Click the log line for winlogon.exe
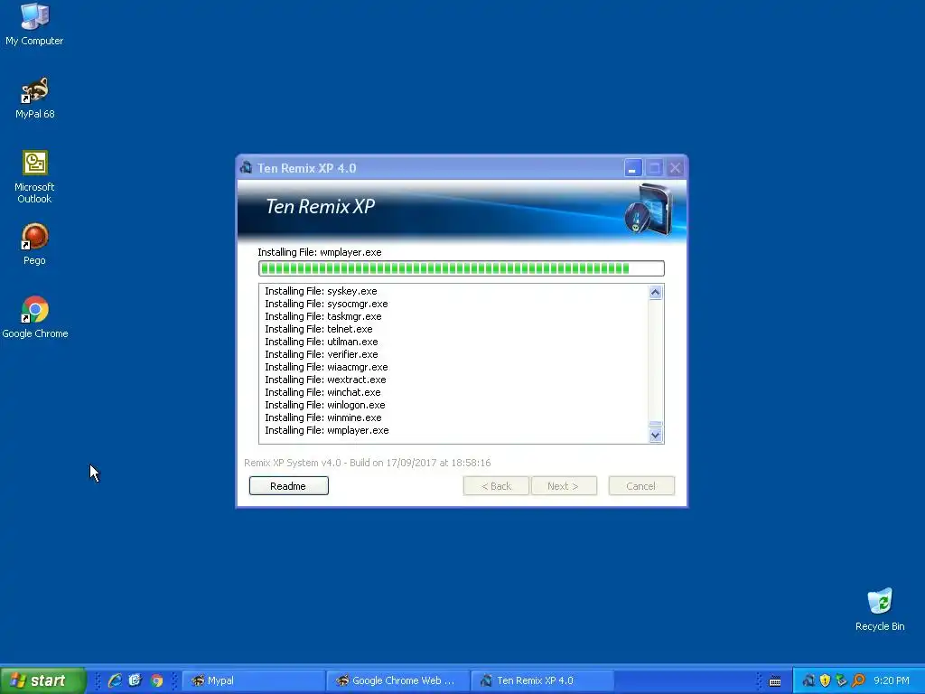 tap(325, 405)
